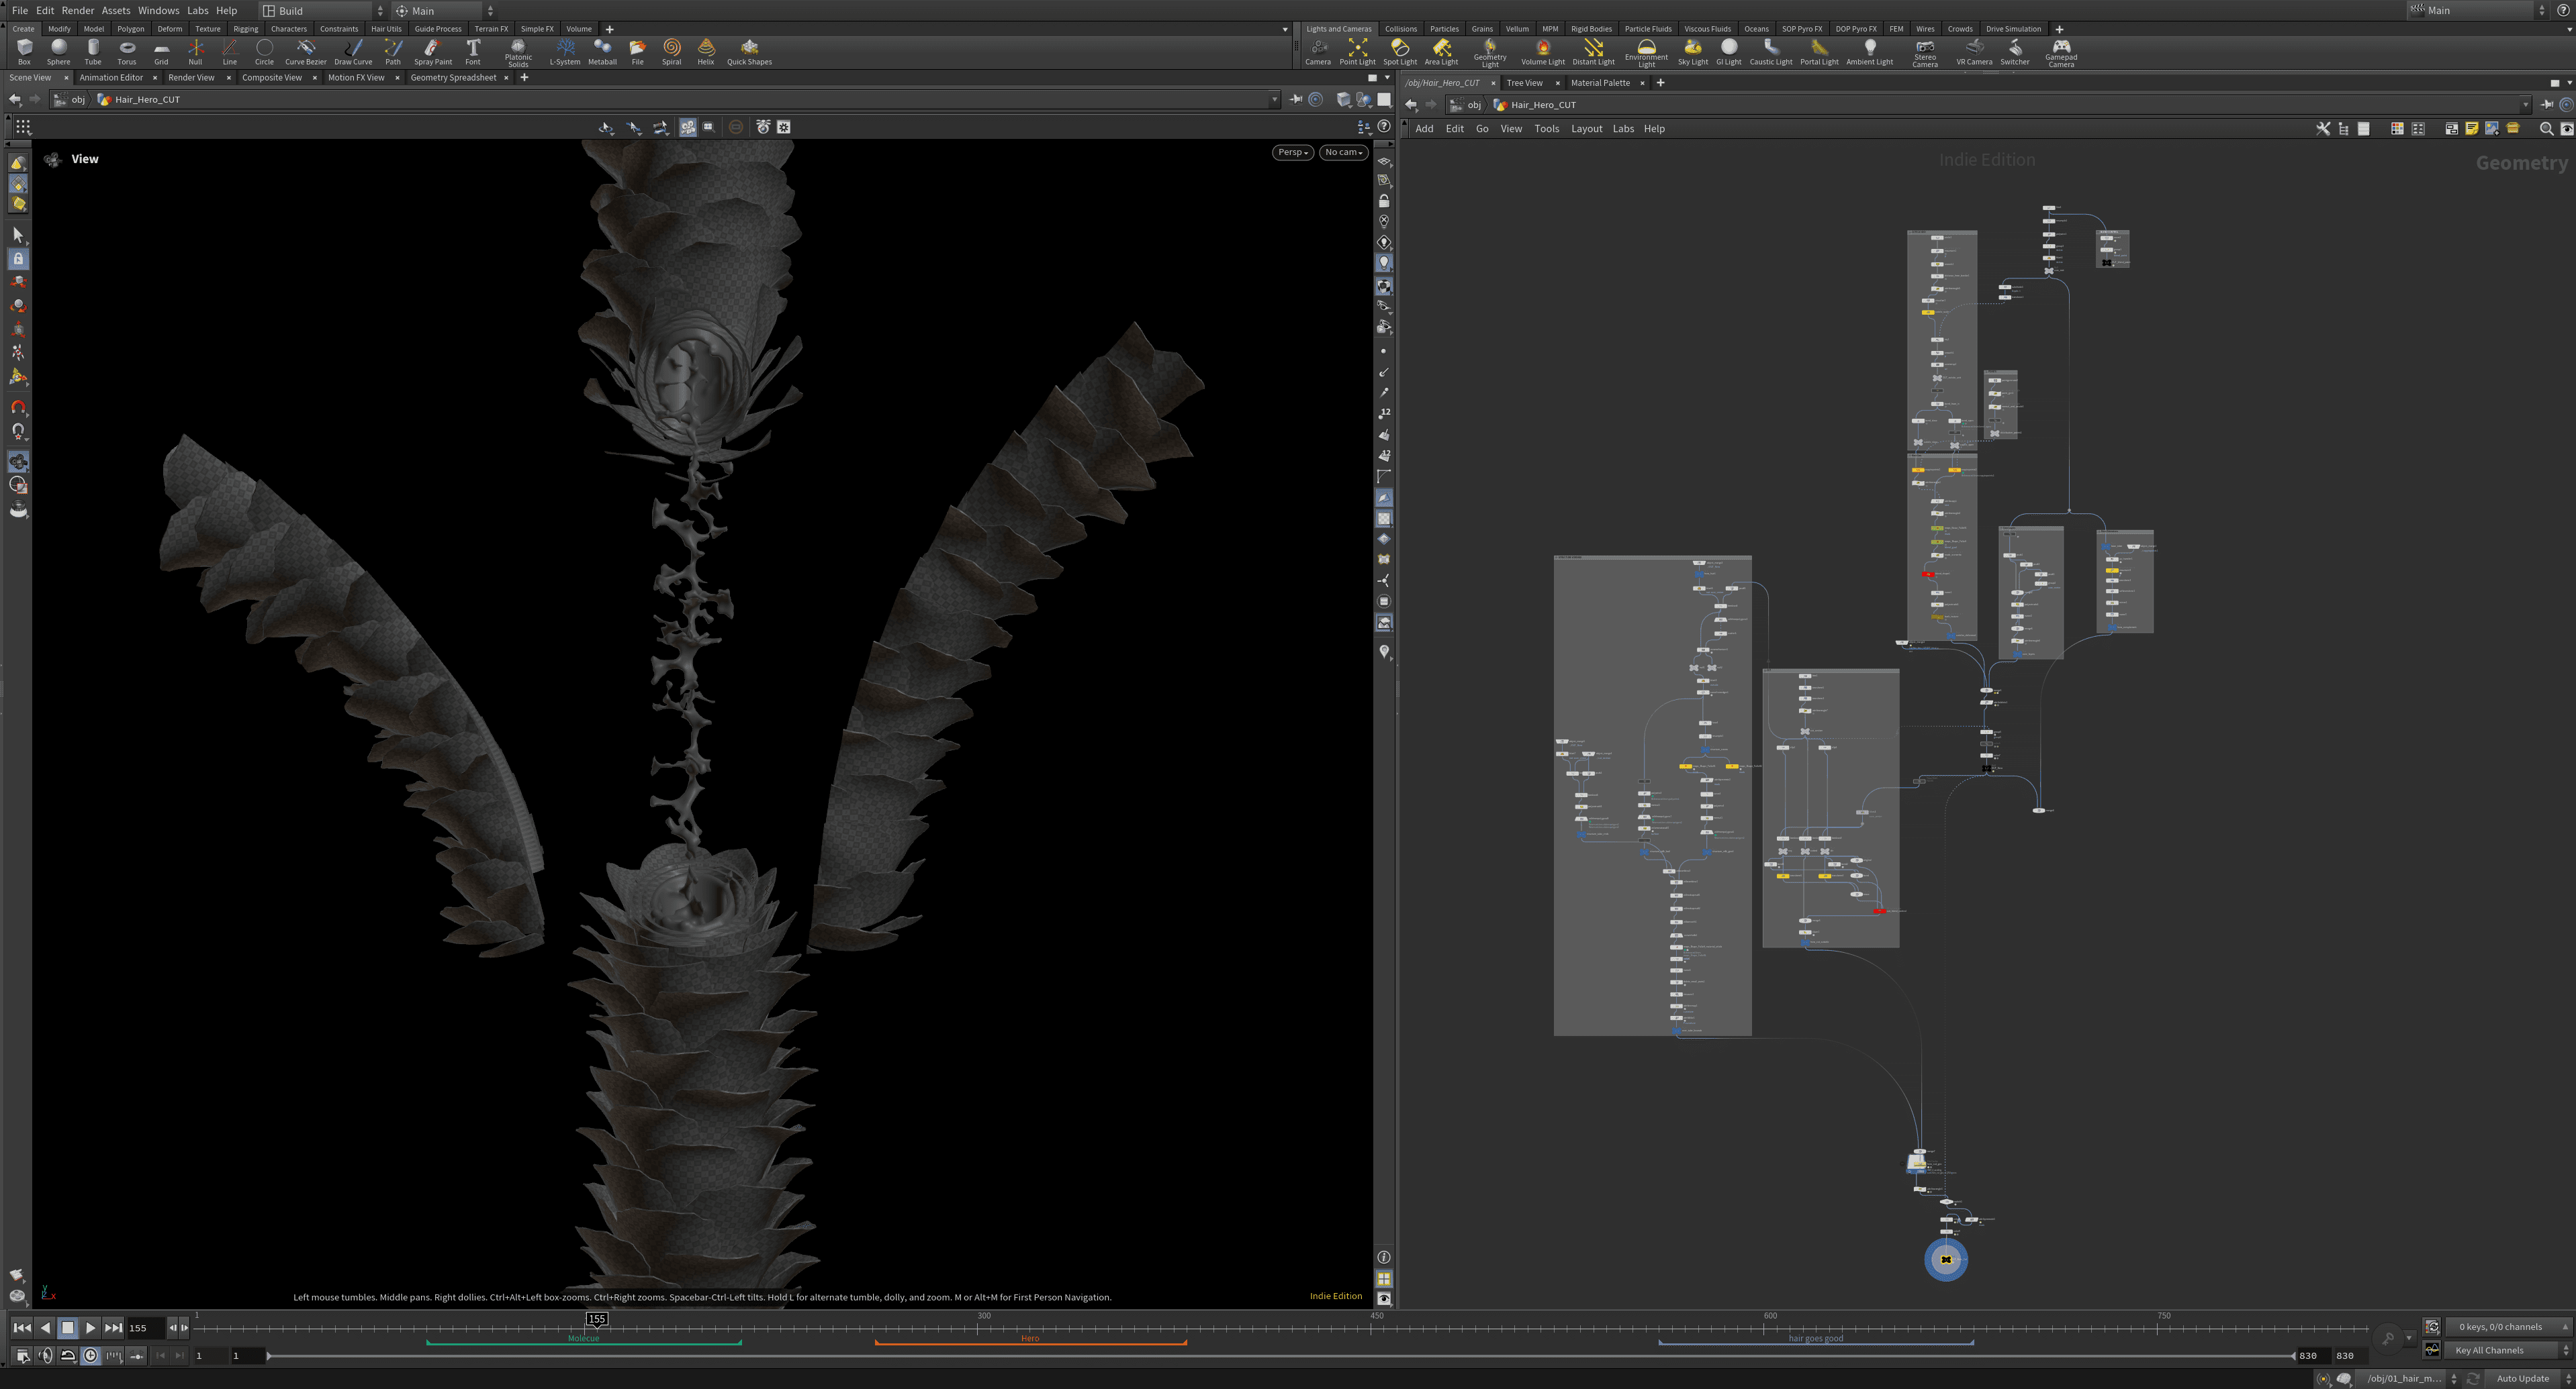This screenshot has height=1389, width=2576.
Task: Toggle audio playback speaker button
Action: [45, 1356]
